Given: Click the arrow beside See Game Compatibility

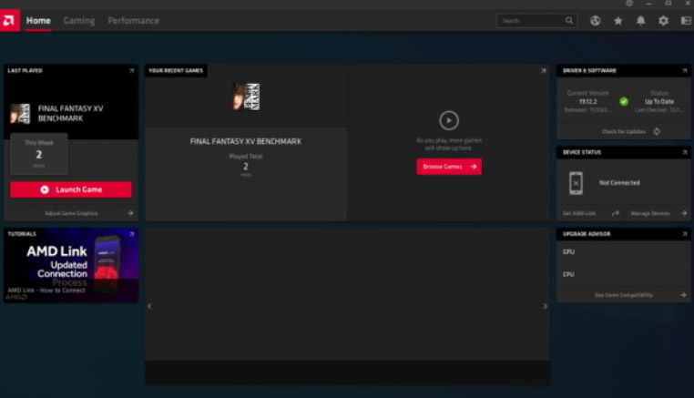Looking at the screenshot, I should tap(683, 295).
